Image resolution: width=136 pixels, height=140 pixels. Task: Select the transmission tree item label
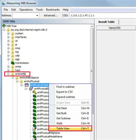coord(22,63)
